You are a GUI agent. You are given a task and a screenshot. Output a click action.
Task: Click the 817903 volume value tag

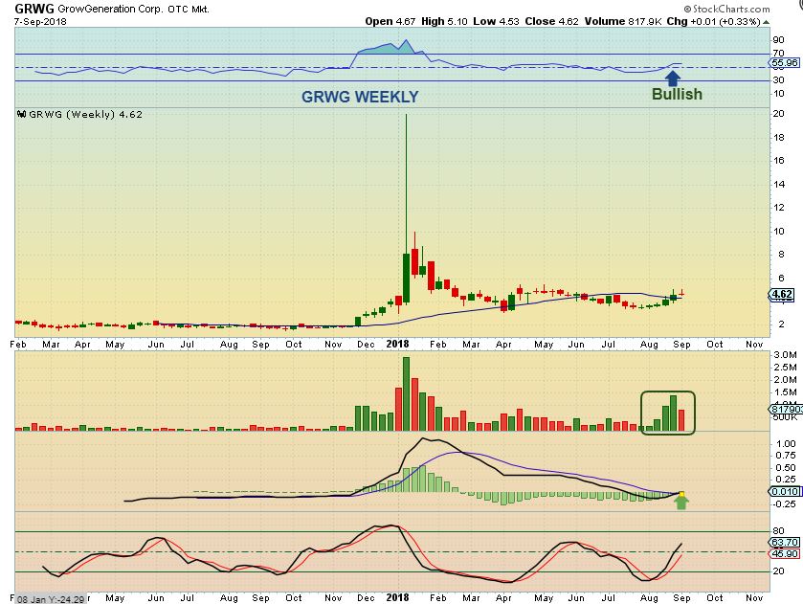click(785, 409)
